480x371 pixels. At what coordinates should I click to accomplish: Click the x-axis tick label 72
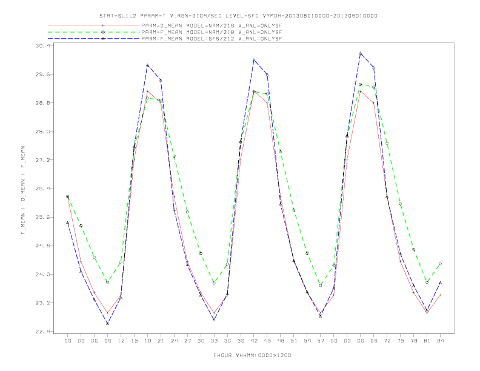click(387, 341)
